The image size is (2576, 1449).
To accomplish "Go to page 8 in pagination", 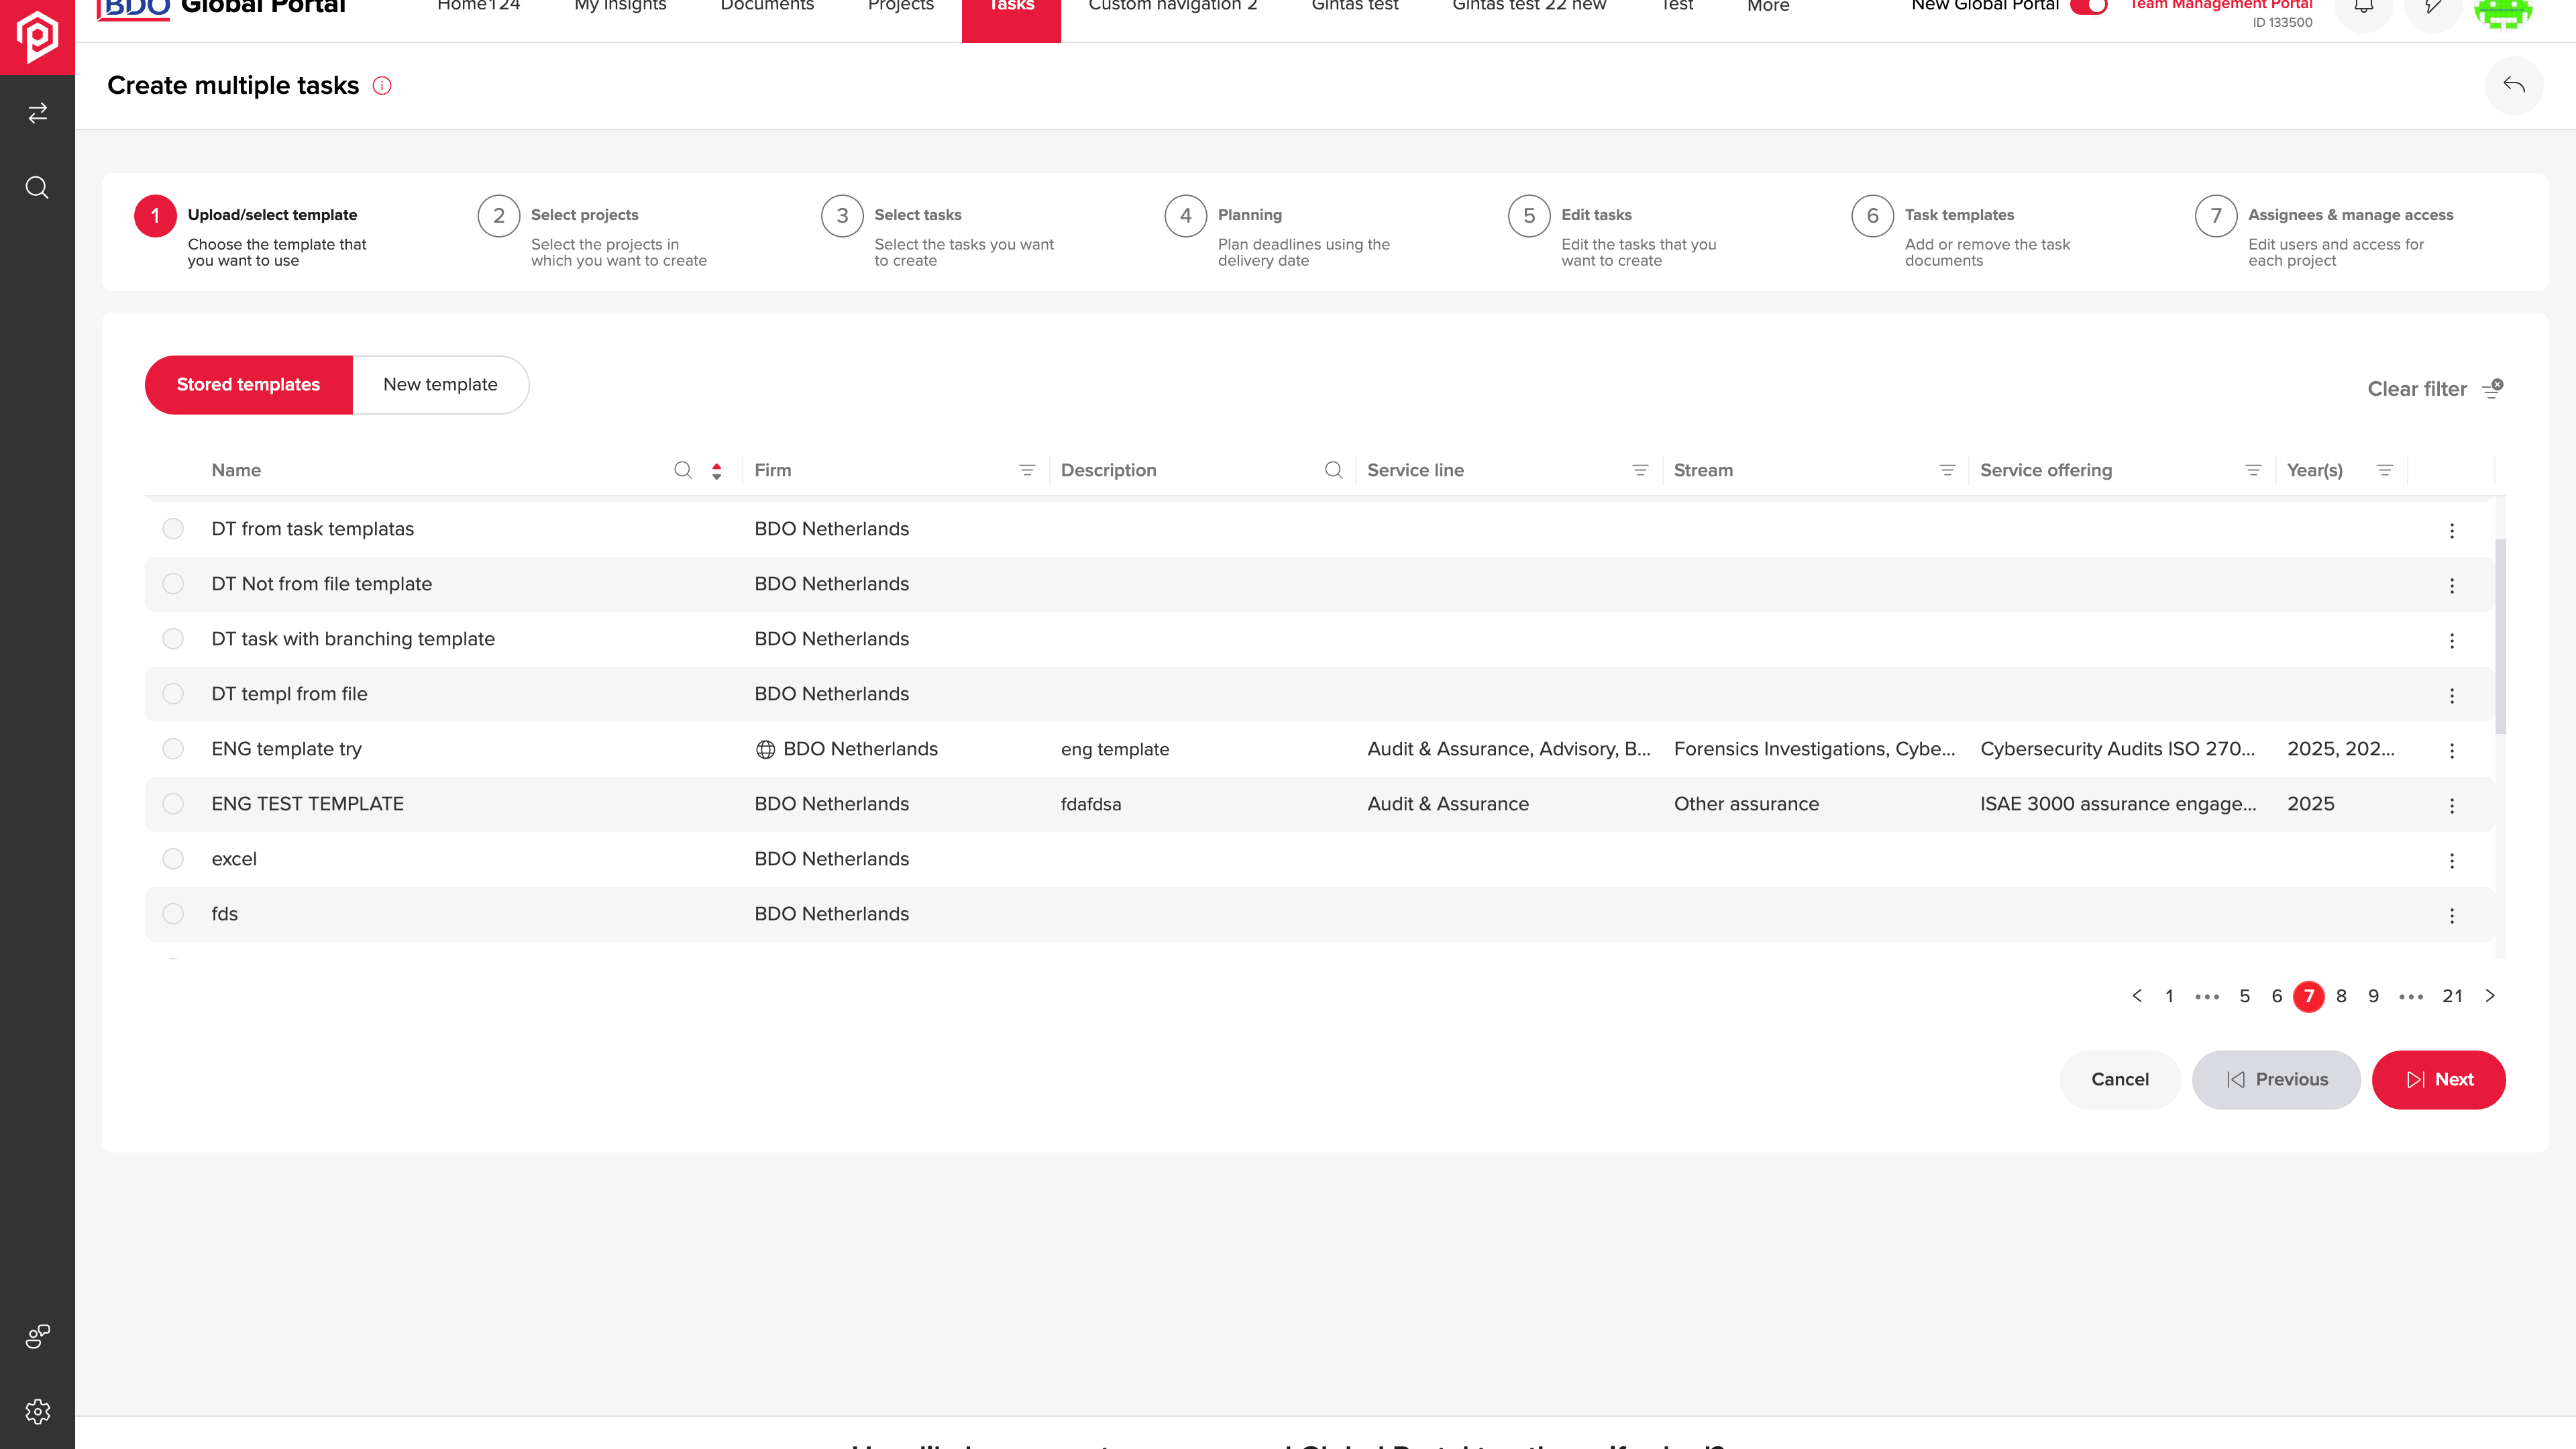I will [x=2341, y=996].
